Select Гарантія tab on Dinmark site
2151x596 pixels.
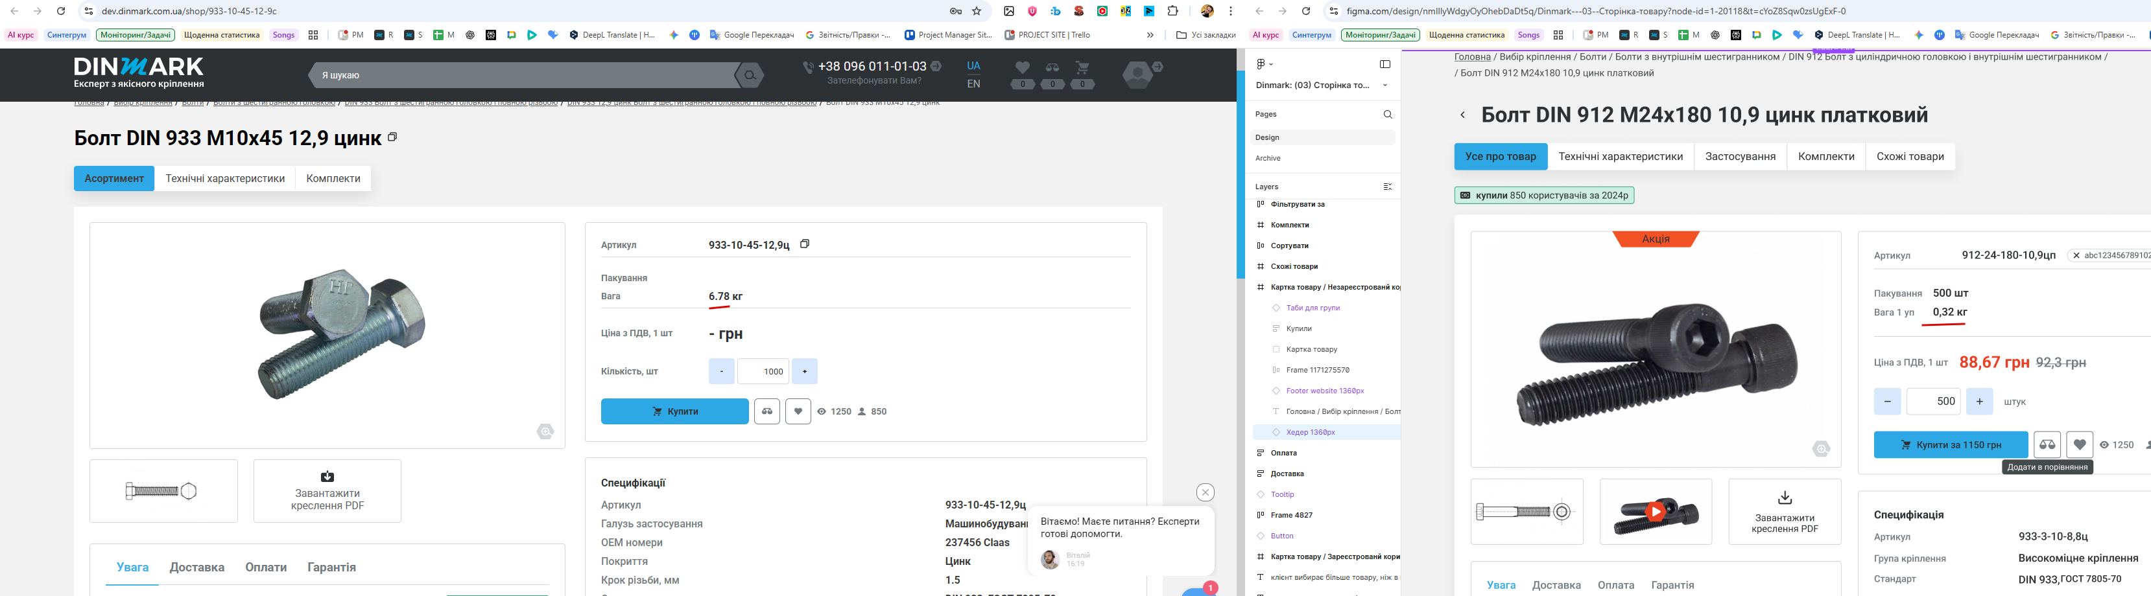331,567
